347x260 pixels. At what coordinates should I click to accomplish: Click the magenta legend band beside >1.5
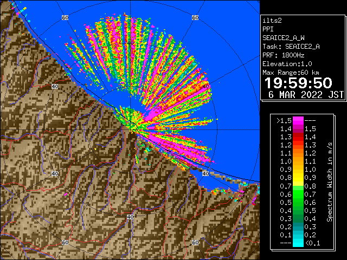(x=298, y=121)
